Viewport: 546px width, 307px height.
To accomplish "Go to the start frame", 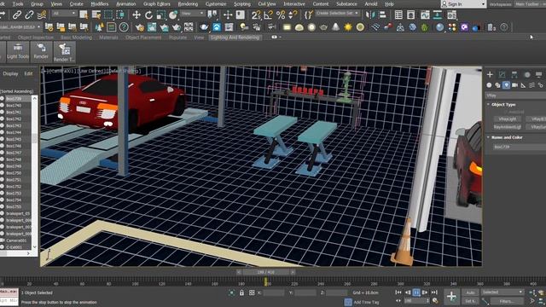I will (x=398, y=293).
